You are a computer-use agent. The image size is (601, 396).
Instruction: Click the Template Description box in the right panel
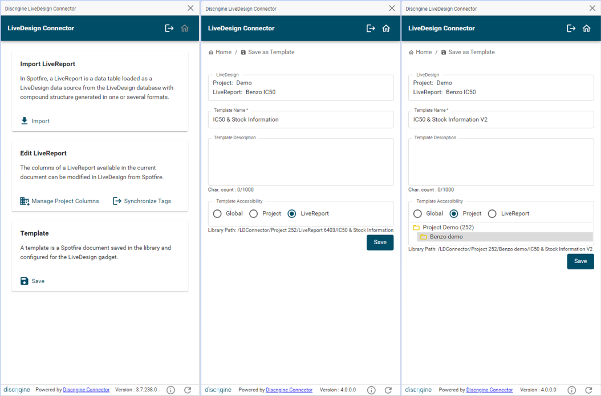(501, 162)
